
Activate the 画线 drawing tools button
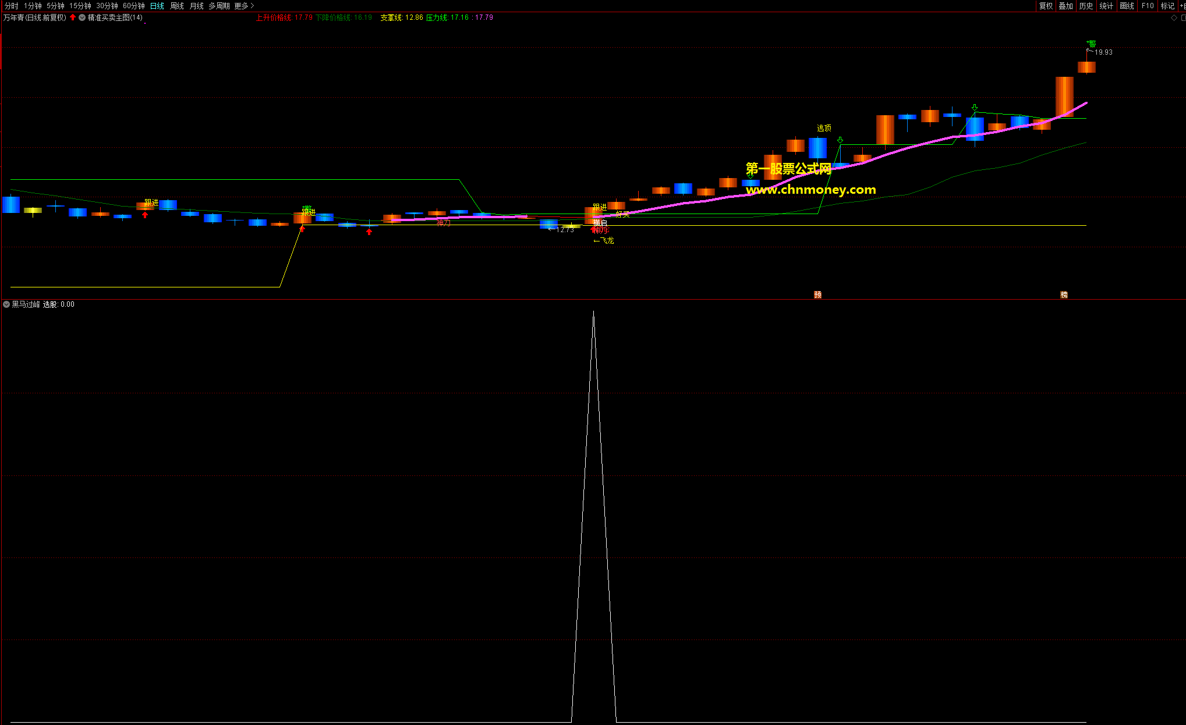[1127, 6]
